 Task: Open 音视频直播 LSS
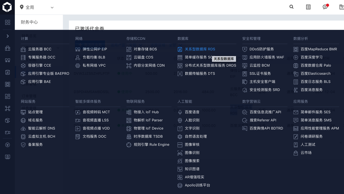95,120
